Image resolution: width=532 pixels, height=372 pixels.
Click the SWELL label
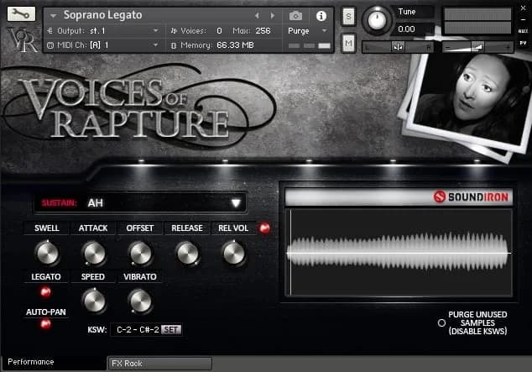(47, 228)
